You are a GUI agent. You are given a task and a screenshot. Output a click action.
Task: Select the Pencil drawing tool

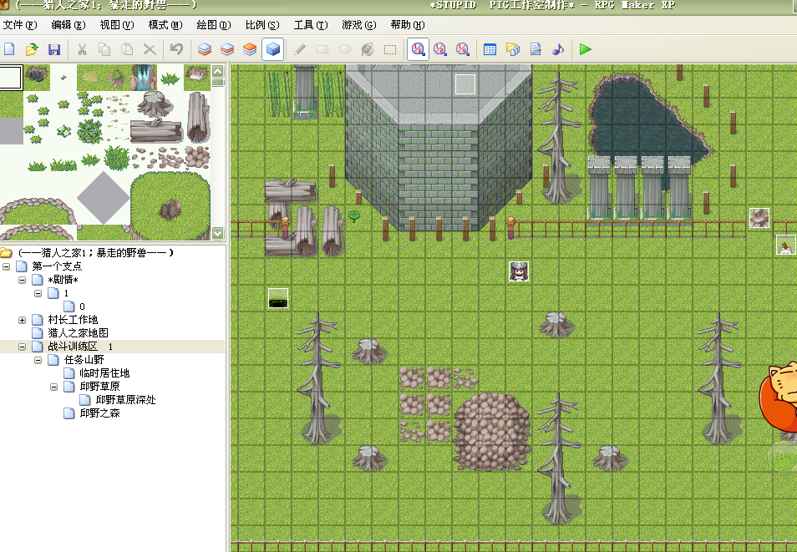(300, 49)
